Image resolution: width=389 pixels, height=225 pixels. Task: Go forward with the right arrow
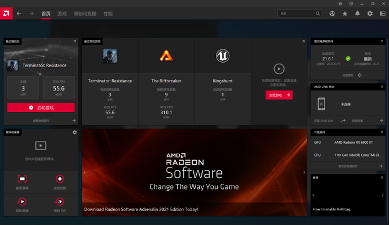pos(31,13)
